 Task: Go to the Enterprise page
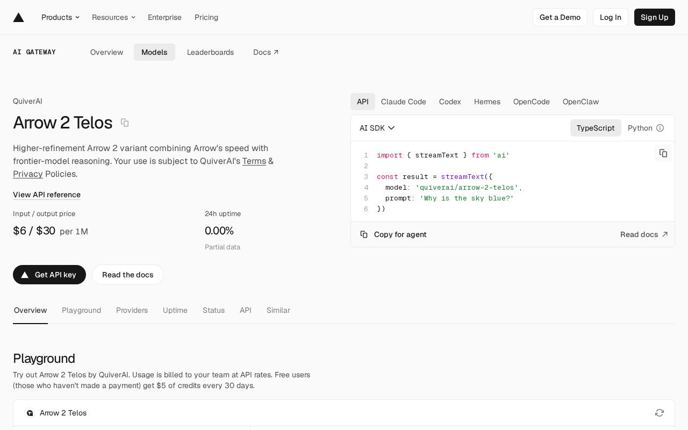164,17
